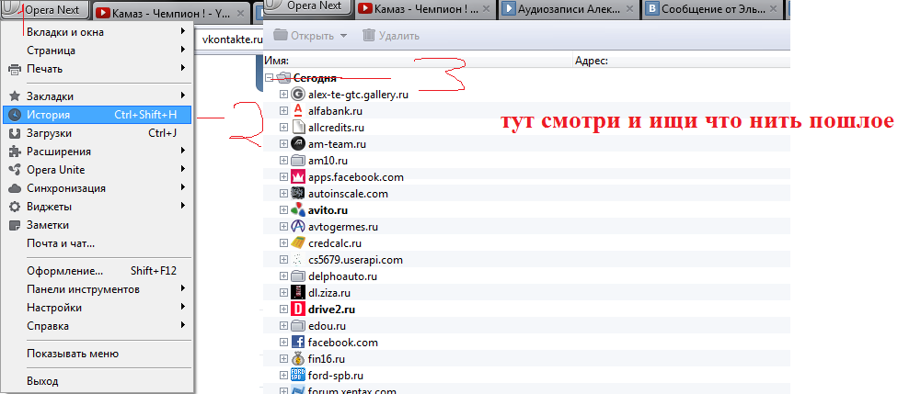898x394 pixels.
Task: Click alfabank.ru red A icon
Action: (x=298, y=111)
